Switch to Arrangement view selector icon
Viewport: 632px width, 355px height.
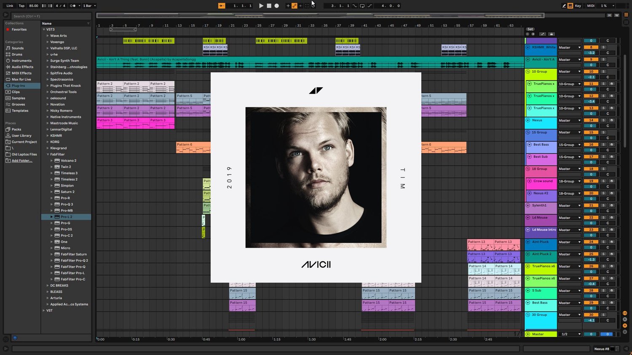626,15
